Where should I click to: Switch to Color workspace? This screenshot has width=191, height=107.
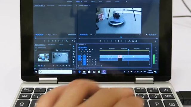point(86,2)
